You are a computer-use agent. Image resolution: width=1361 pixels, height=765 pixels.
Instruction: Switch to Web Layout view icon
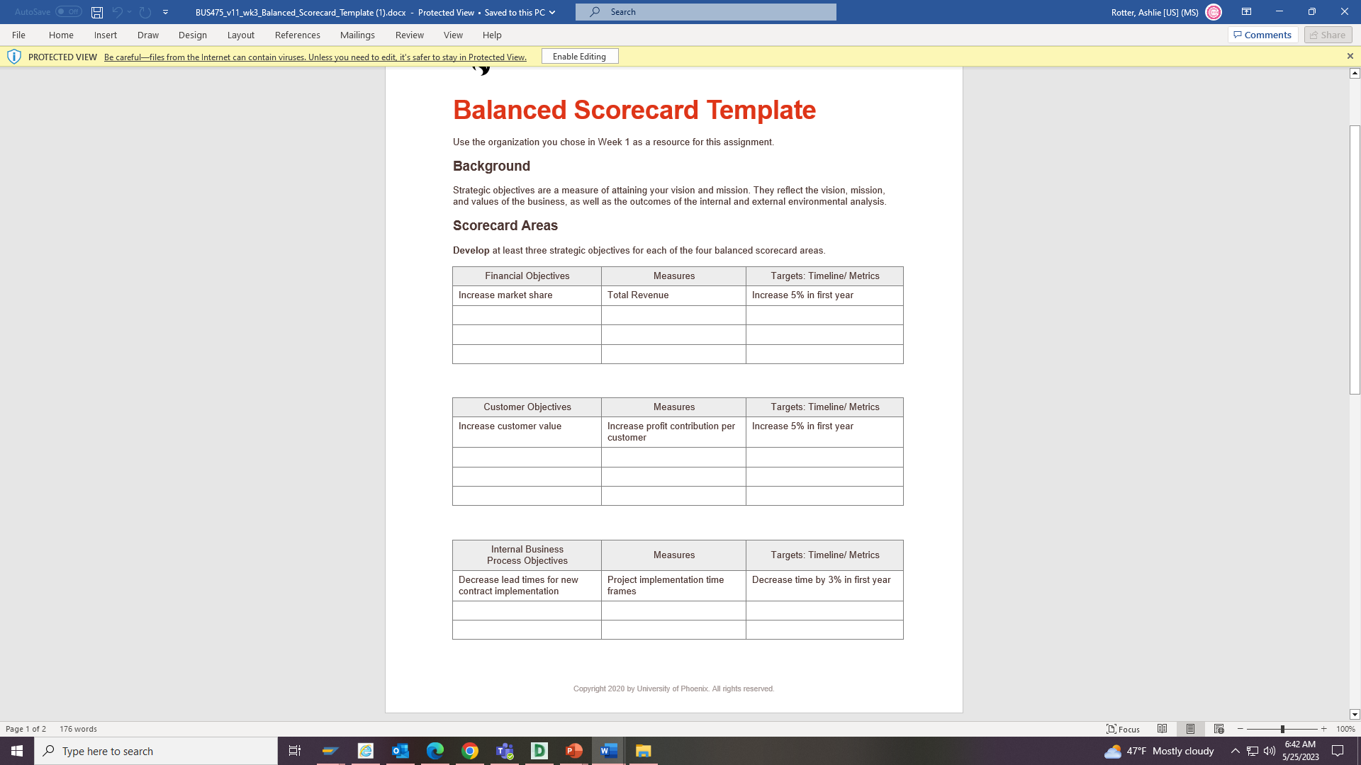(1219, 729)
